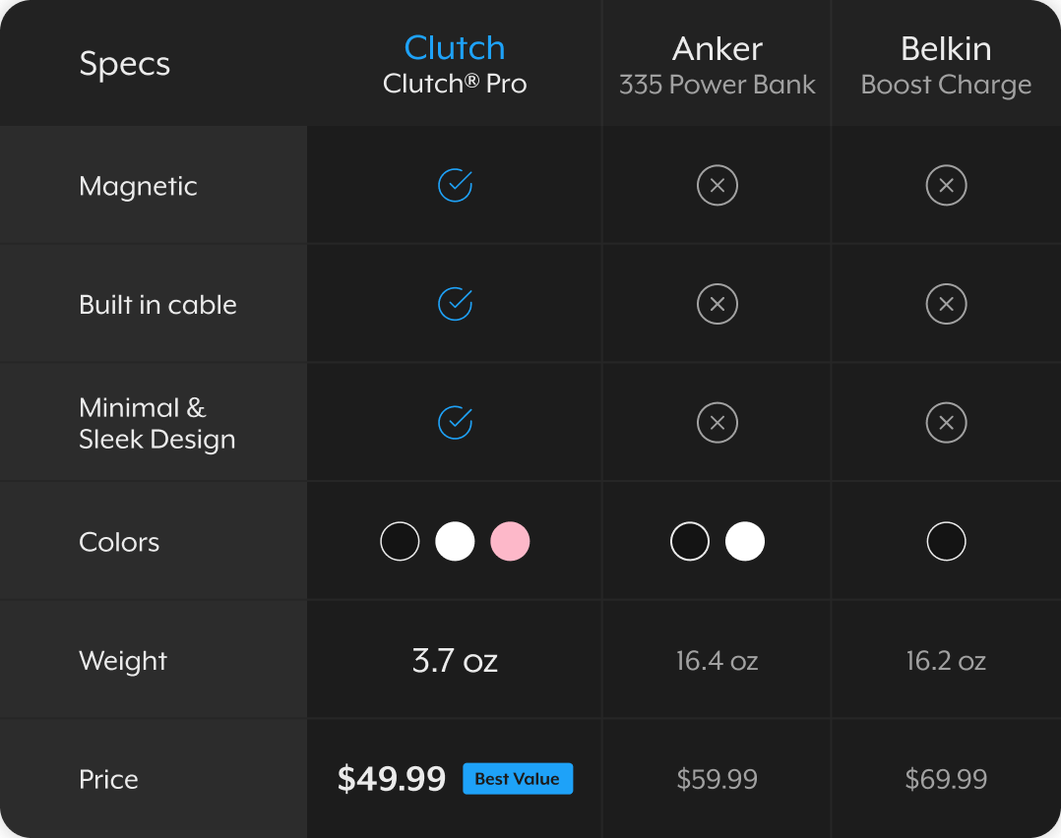Click the Clutch Pro column header
The height and width of the screenshot is (838, 1061).
tap(455, 65)
